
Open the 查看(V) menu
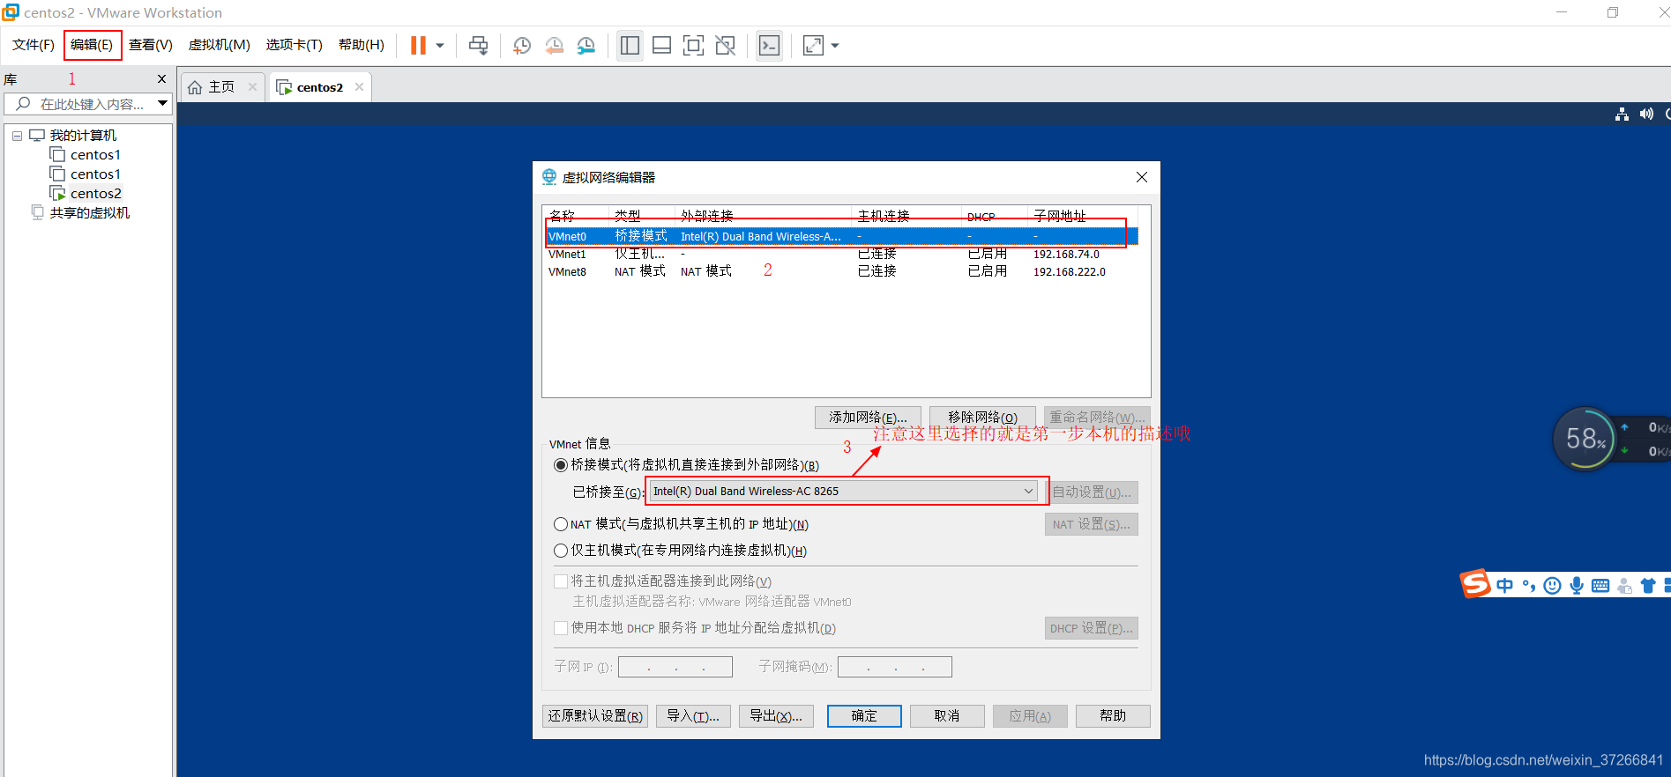[x=151, y=45]
